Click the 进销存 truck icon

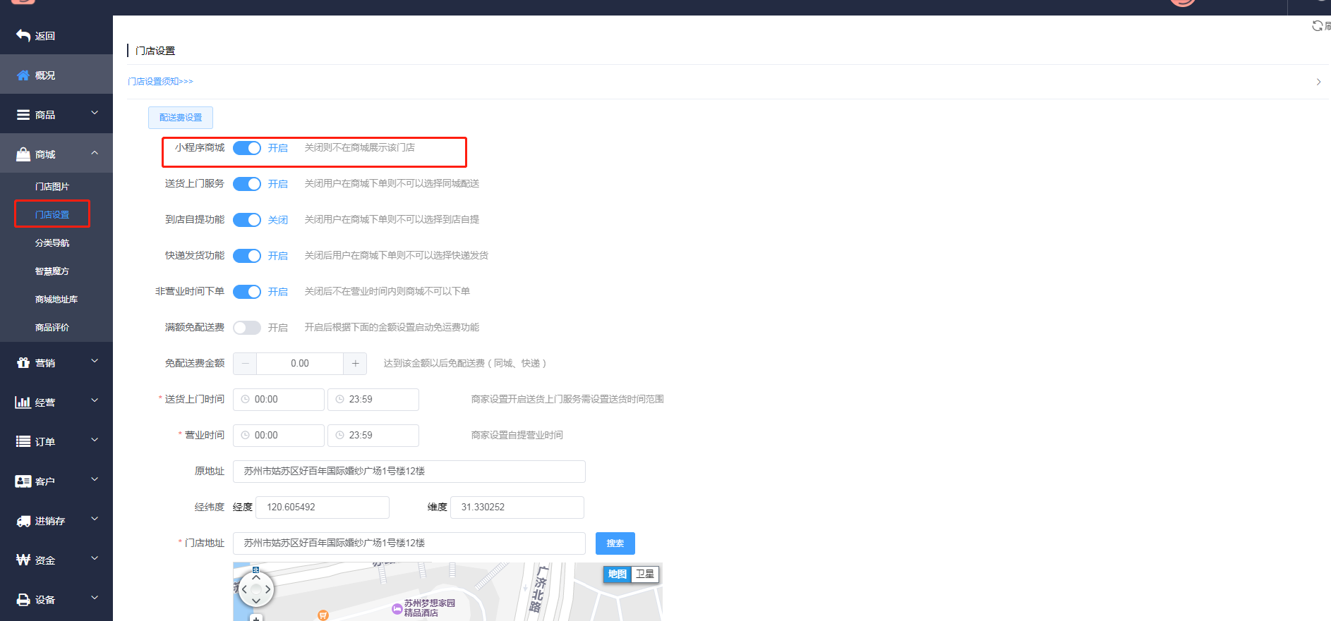23,521
